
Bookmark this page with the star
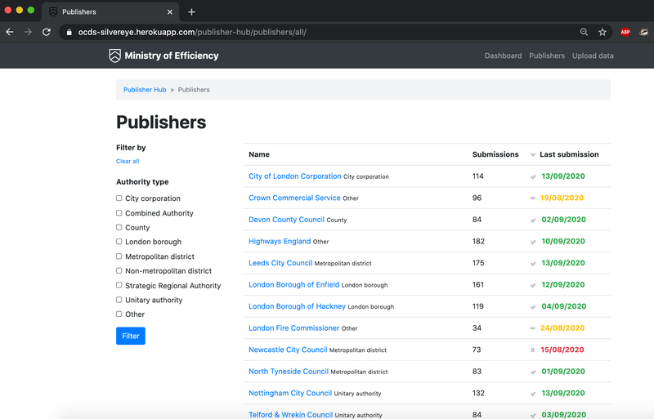click(602, 32)
